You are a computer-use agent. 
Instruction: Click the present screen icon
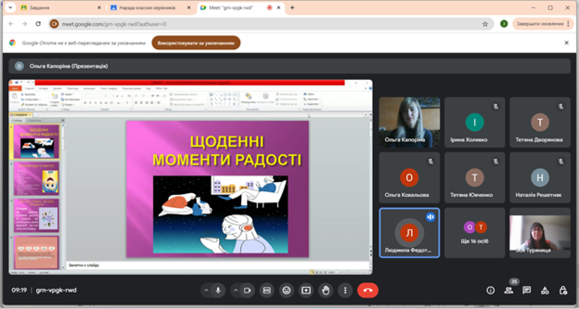(306, 290)
